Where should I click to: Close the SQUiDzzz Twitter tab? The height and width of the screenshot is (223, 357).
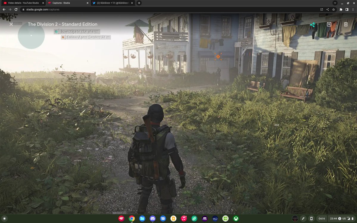tap(132, 3)
